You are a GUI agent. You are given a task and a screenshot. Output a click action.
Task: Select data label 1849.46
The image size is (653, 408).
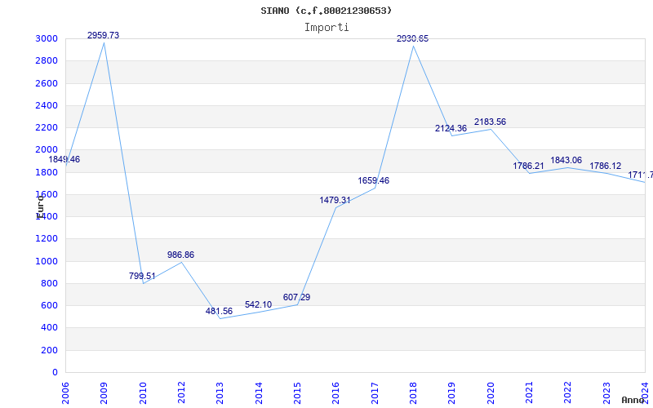point(64,159)
